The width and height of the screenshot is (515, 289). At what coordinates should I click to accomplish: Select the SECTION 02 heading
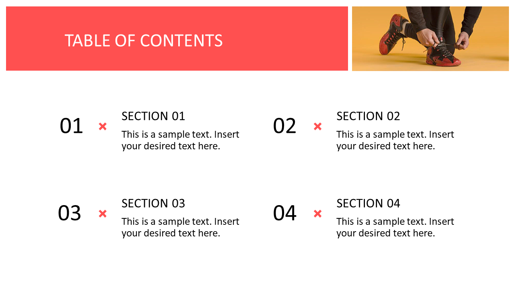[x=368, y=116]
